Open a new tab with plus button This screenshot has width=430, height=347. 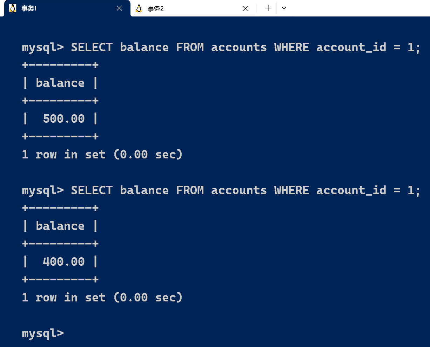click(268, 8)
